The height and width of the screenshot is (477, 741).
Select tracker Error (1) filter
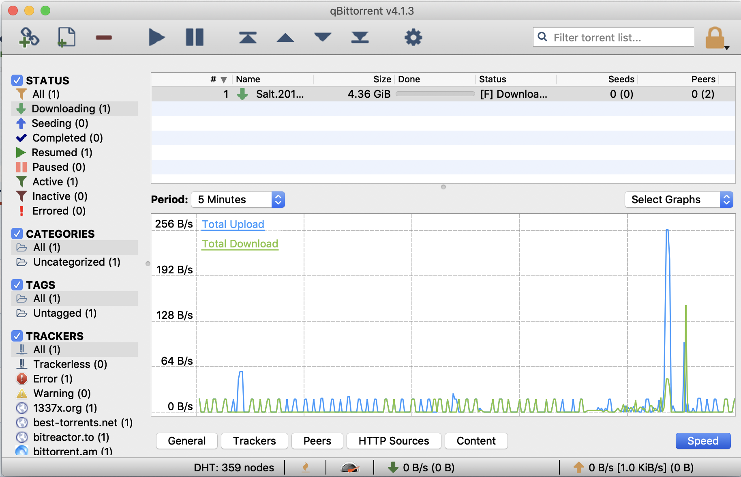(x=75, y=379)
